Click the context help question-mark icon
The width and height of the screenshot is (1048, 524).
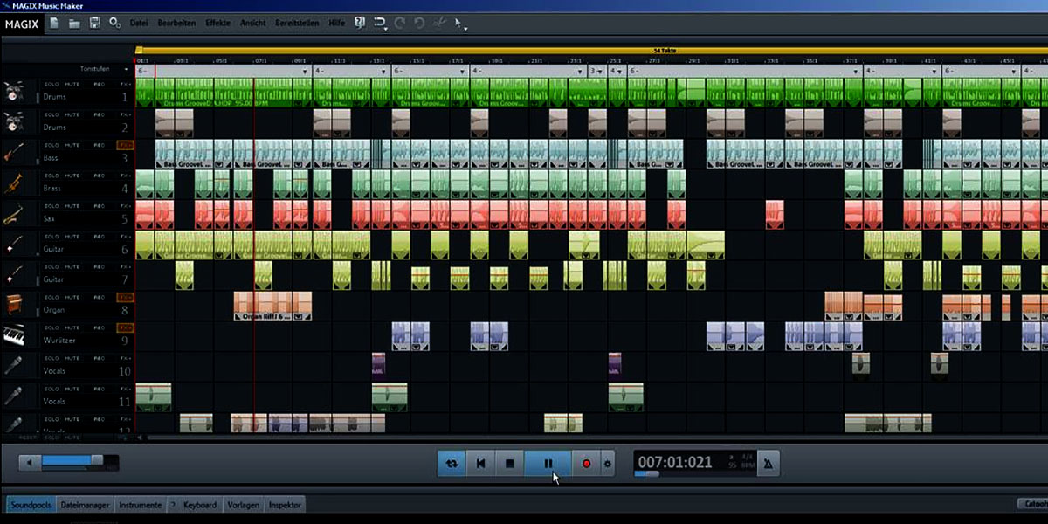click(359, 23)
